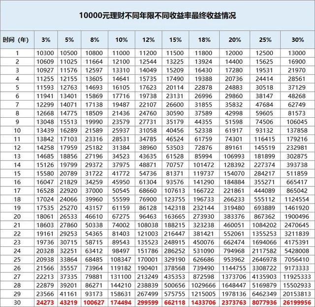This screenshot has width=315, height=307.
Task: Click cell value 25270 in year 19
Action: [x=68, y=208]
